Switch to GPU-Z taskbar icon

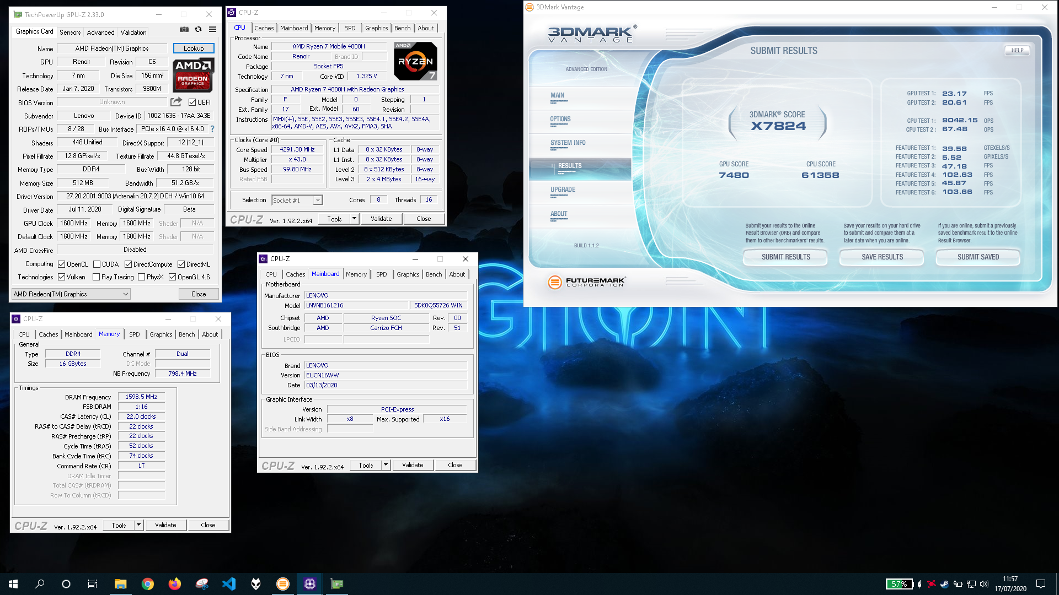click(x=337, y=584)
